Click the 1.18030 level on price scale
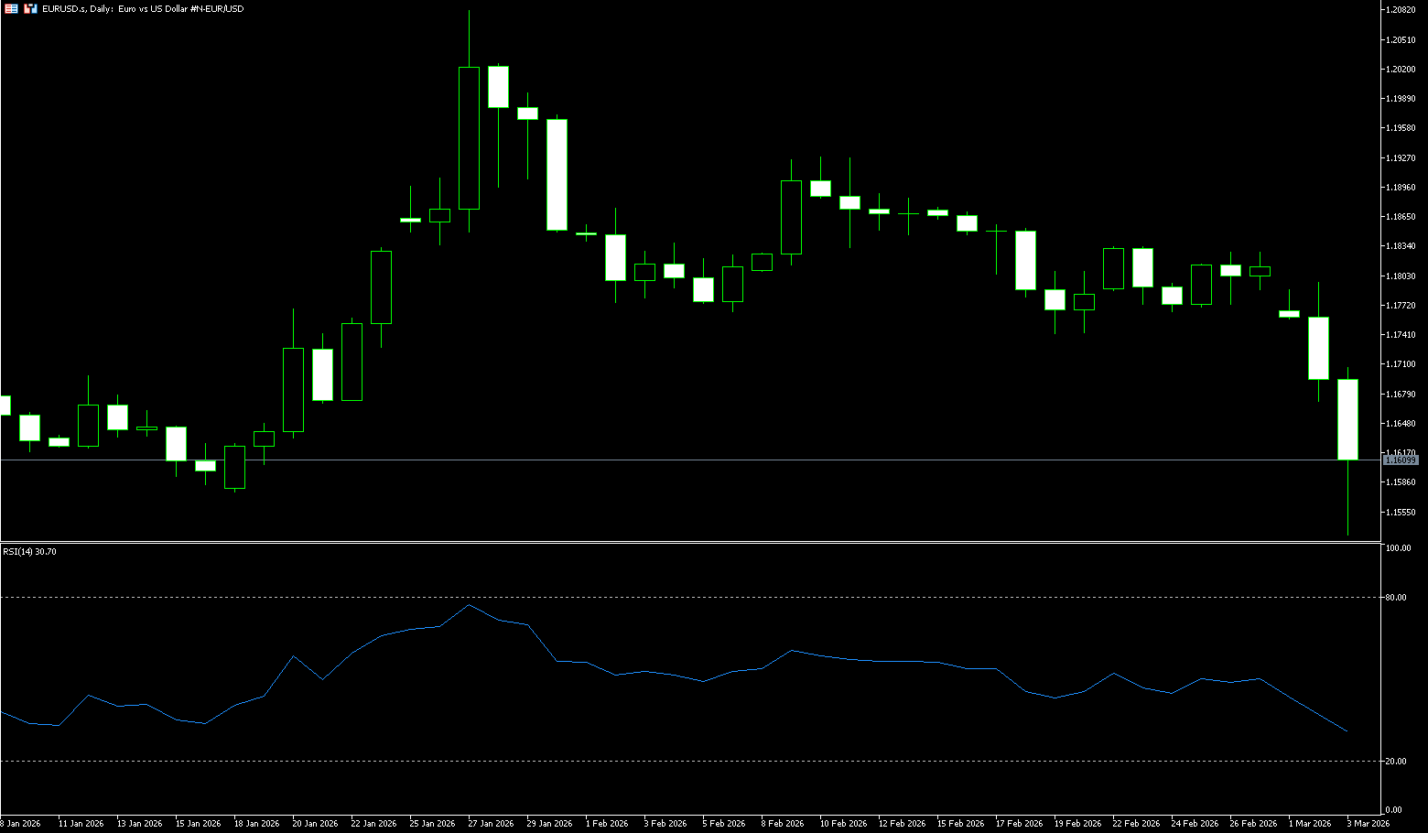This screenshot has height=833, width=1428. 1401,276
